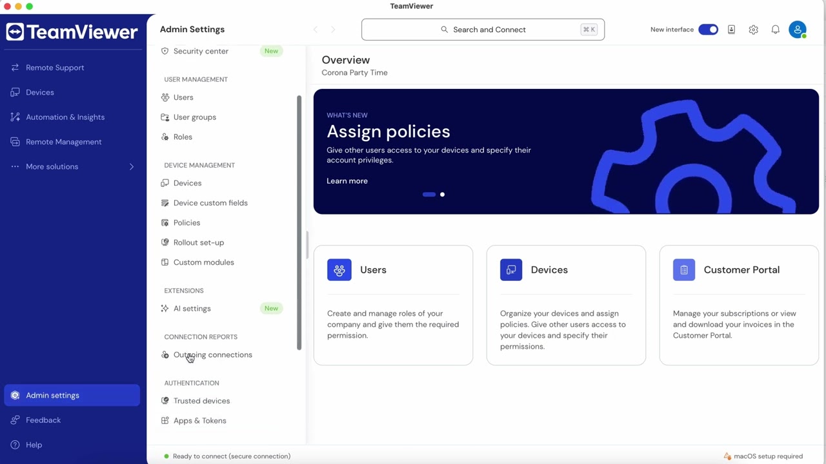The width and height of the screenshot is (826, 464).
Task: Click the AI settings New badge
Action: coord(271,309)
